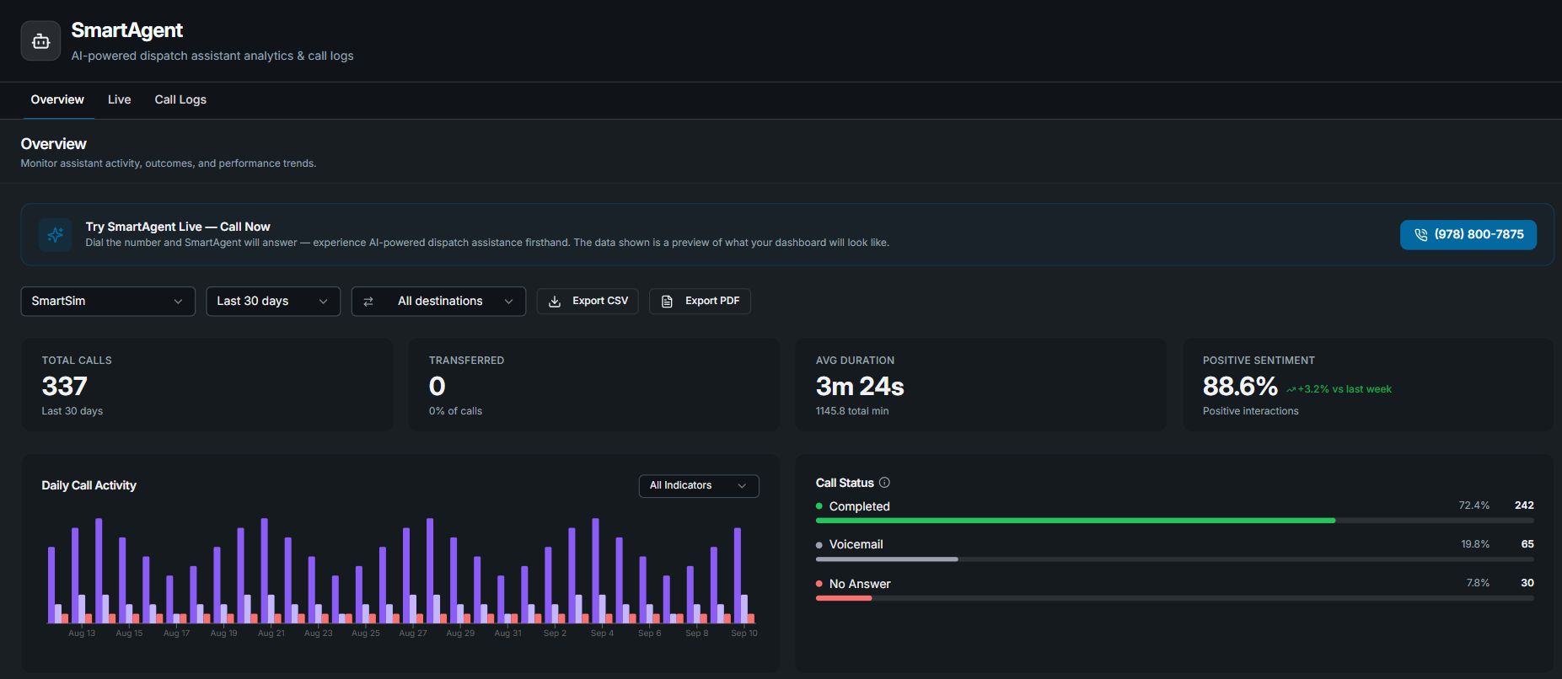Click the info icon next to Call Status
1562x679 pixels.
884,483
